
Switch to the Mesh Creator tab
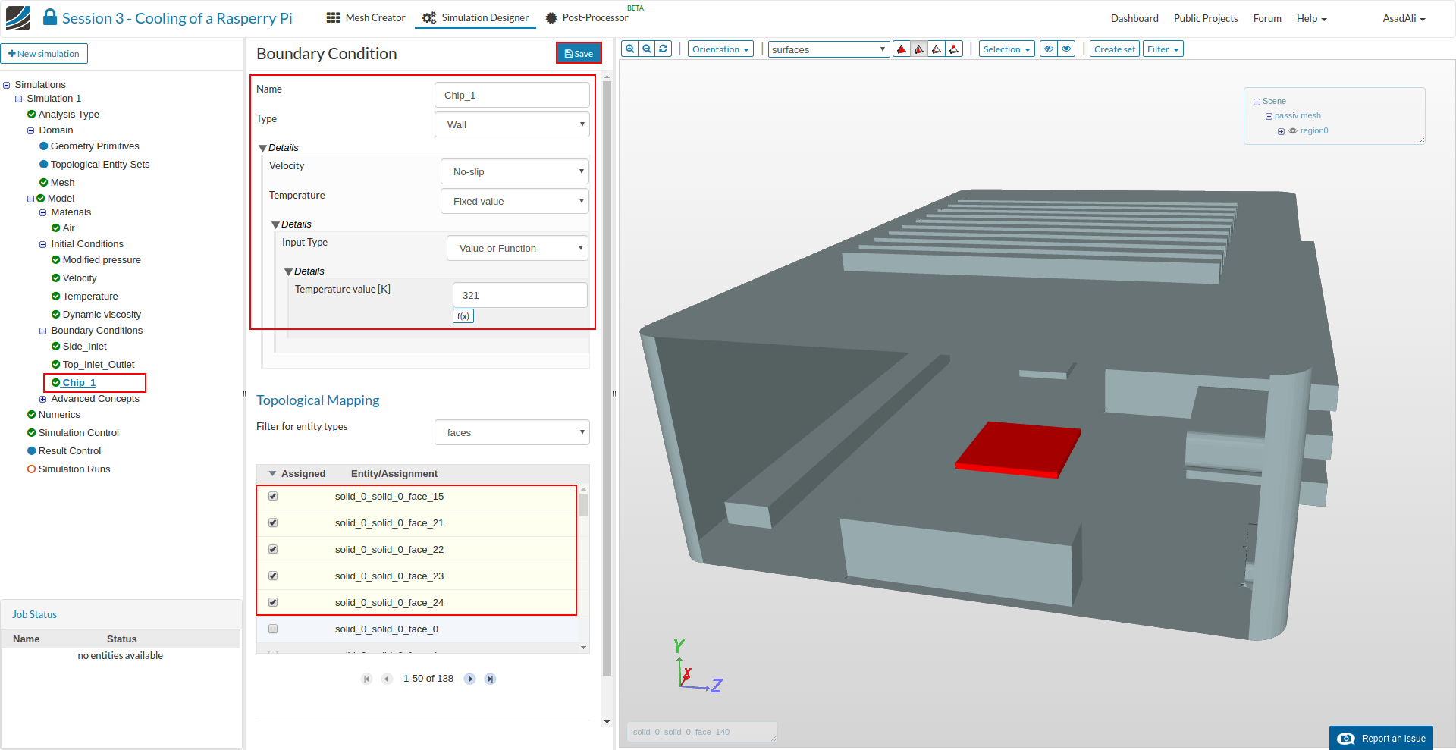tap(366, 18)
